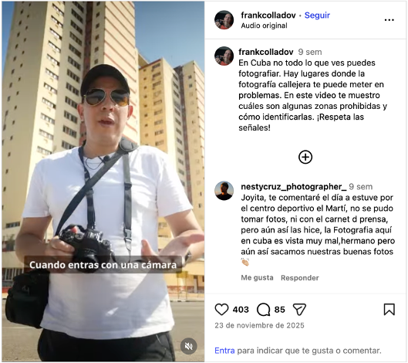Open the Audio original link

tap(264, 25)
